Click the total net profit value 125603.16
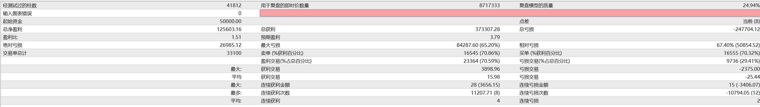This screenshot has width=760, height=107. (229, 29)
